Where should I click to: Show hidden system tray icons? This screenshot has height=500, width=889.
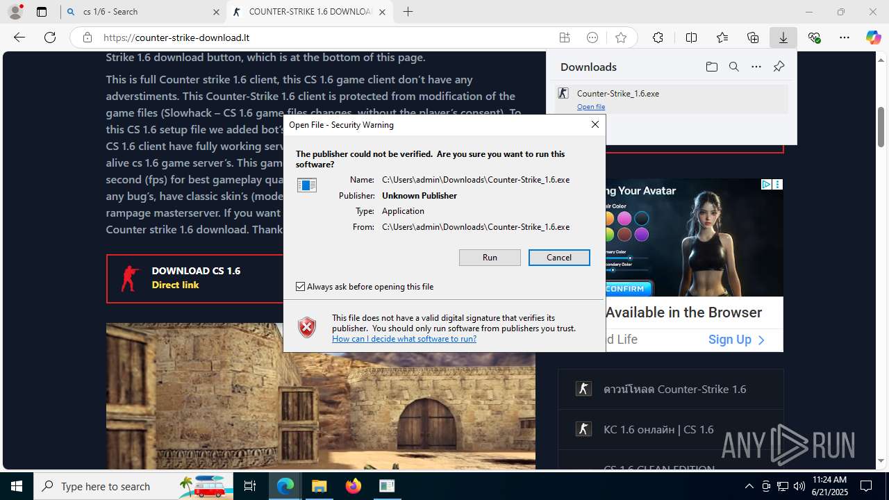click(x=749, y=486)
